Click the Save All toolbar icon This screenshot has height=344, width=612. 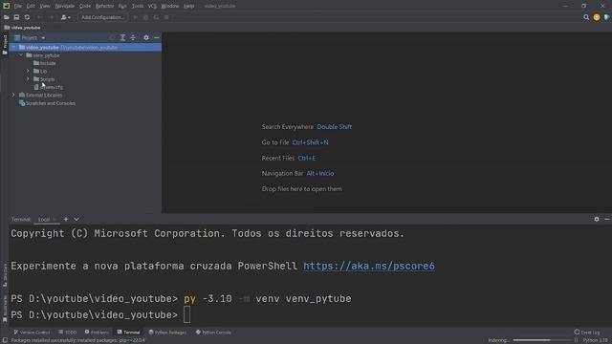click(x=16, y=17)
